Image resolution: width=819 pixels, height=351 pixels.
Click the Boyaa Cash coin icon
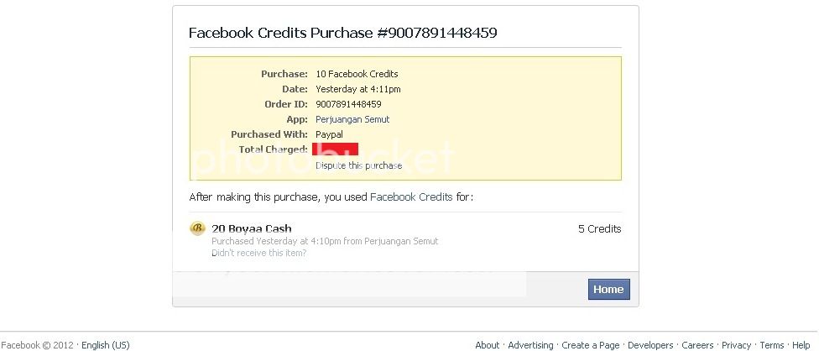click(197, 228)
